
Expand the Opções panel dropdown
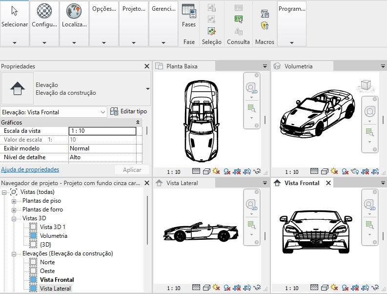click(x=104, y=43)
